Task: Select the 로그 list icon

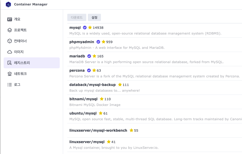Action: [10, 85]
